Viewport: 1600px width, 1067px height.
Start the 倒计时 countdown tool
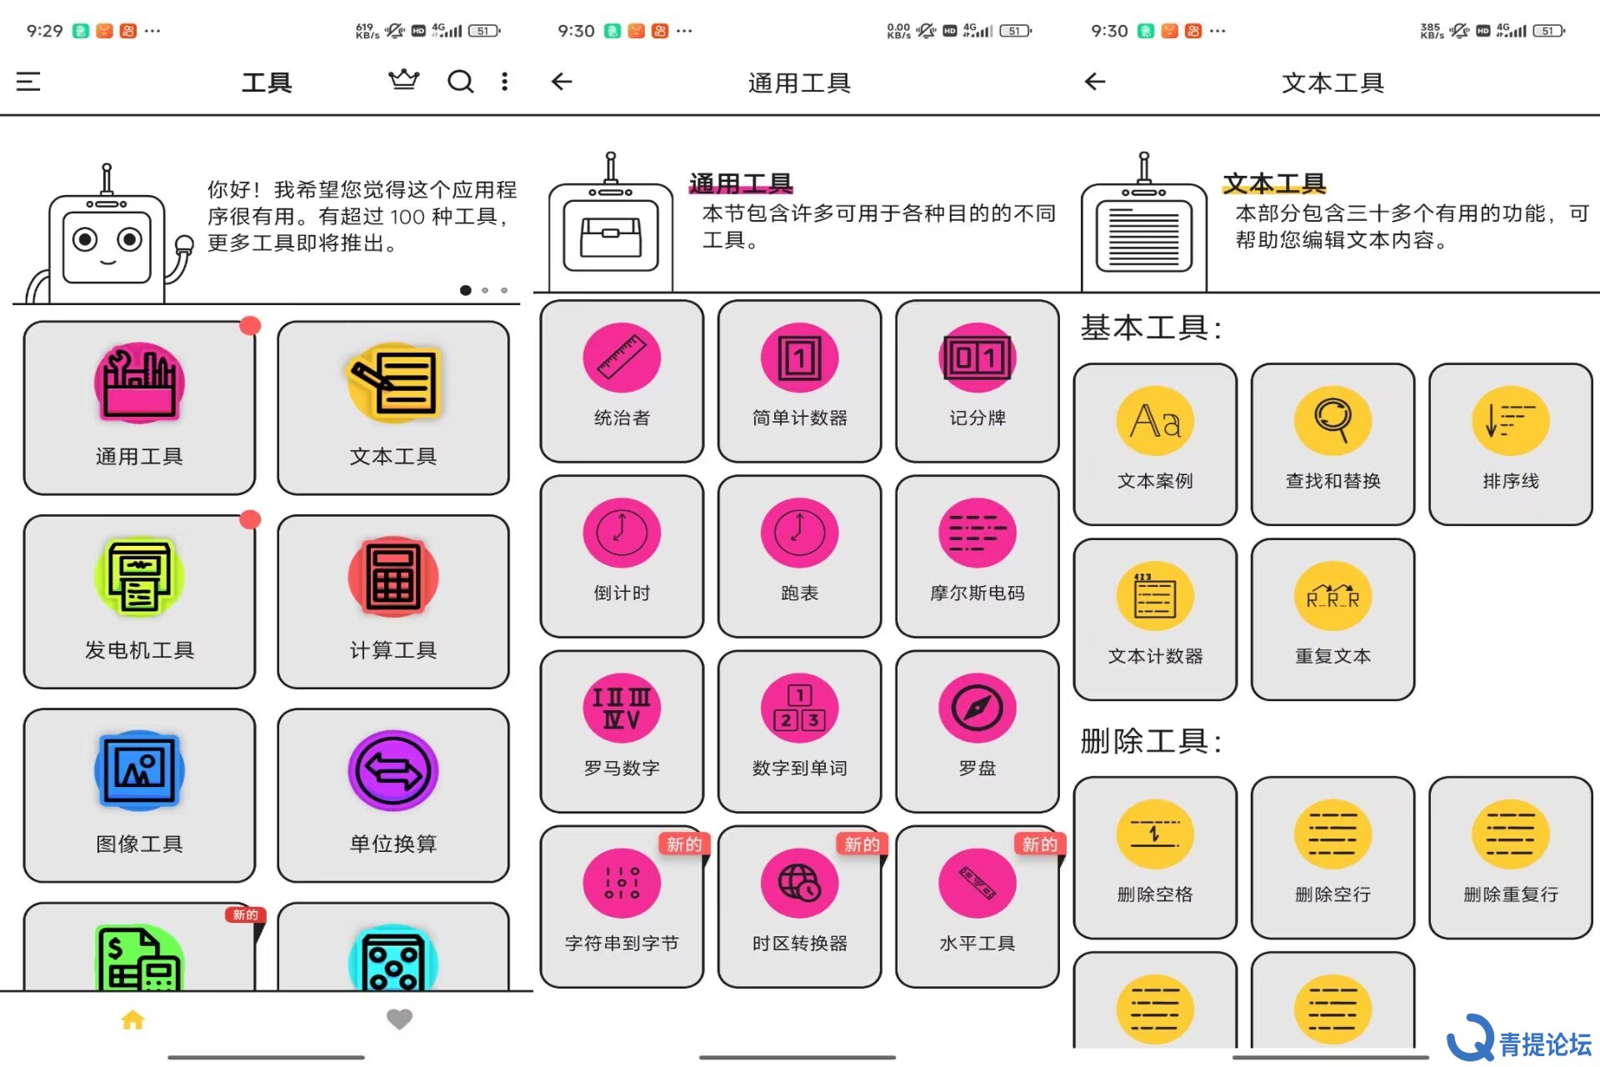[x=622, y=556]
